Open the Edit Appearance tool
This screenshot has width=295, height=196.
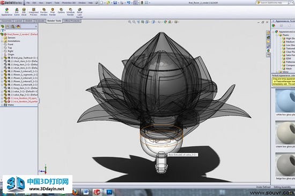point(7,12)
